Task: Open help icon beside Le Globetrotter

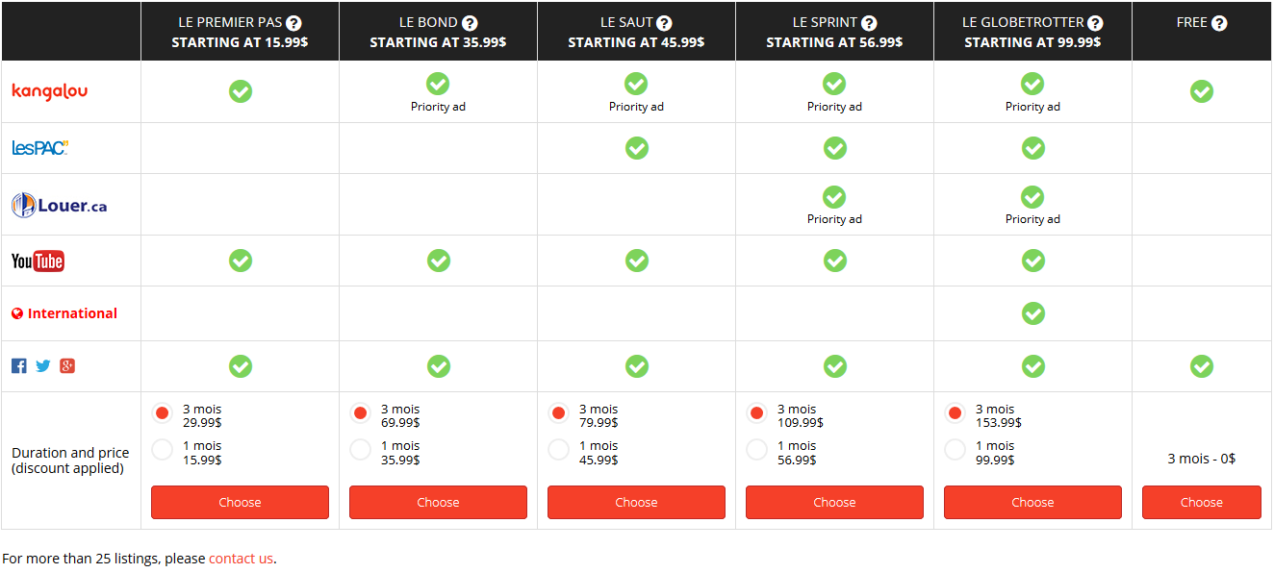Action: click(x=1095, y=23)
